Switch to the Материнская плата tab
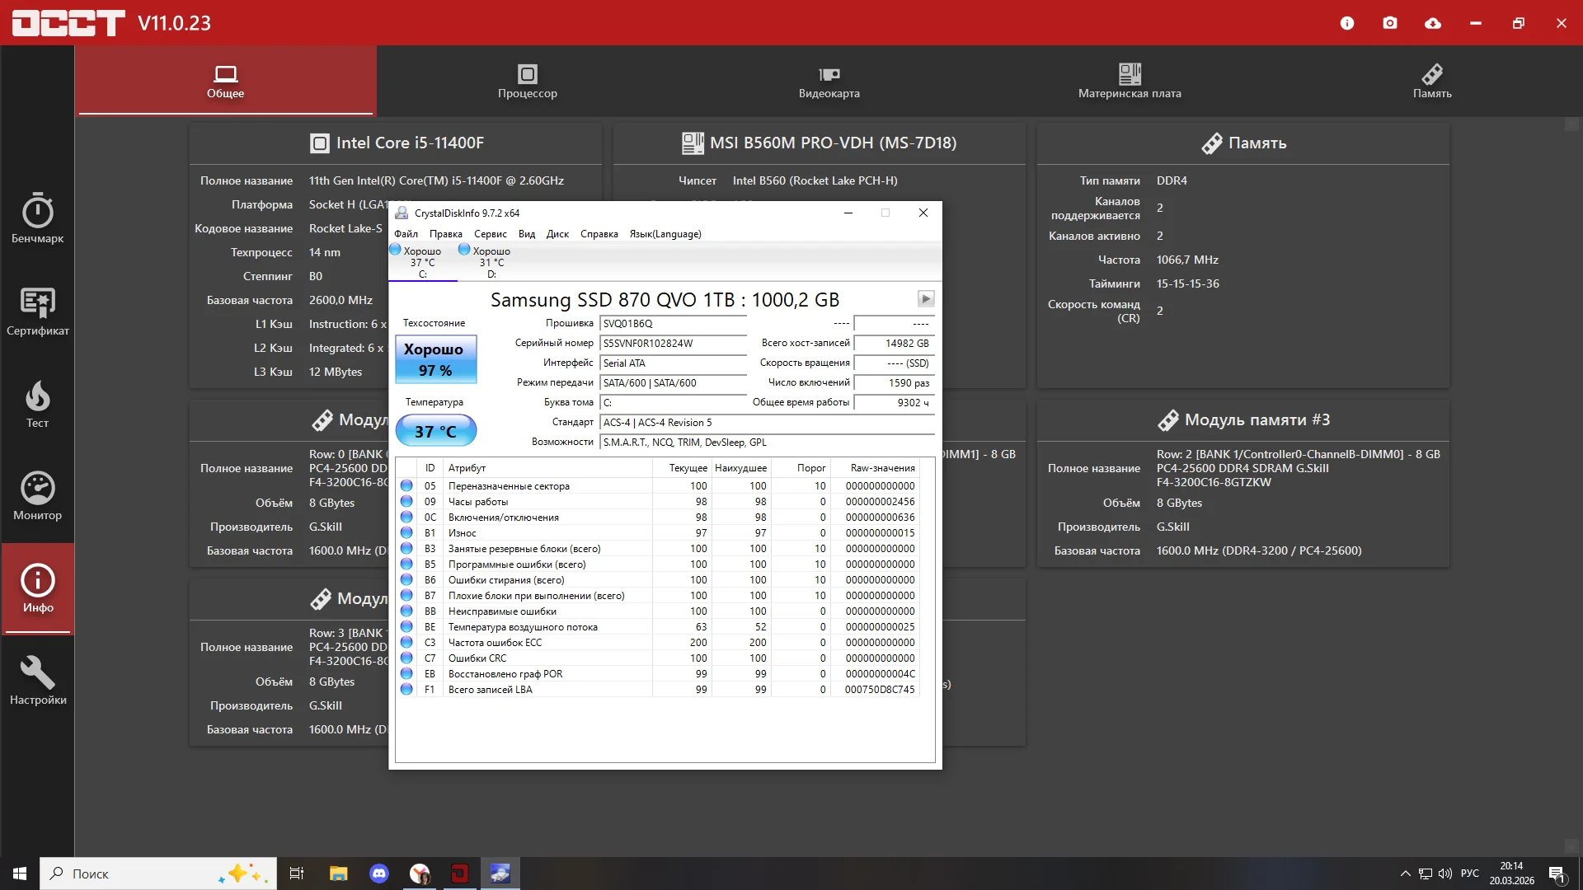Image resolution: width=1583 pixels, height=890 pixels. coord(1130,81)
